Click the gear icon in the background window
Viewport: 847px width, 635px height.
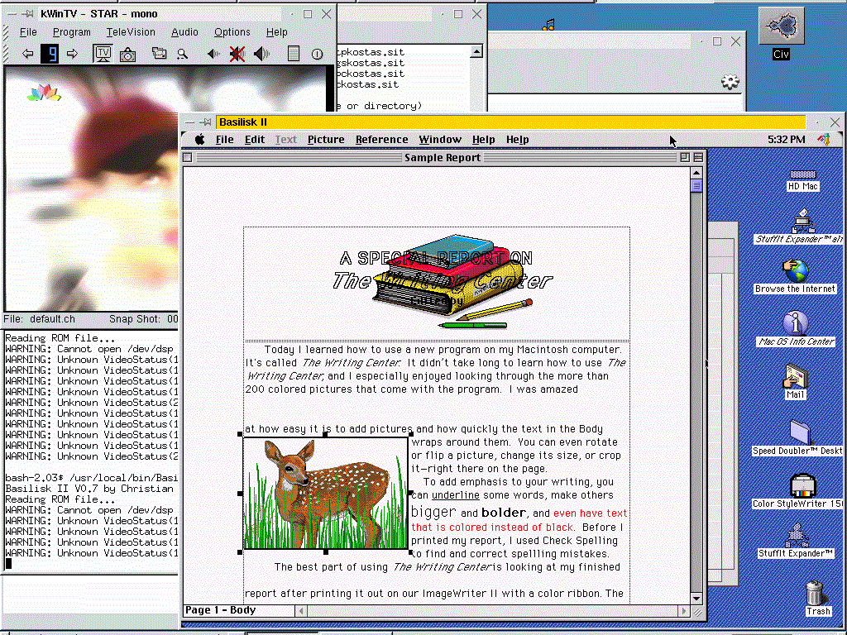tap(730, 82)
